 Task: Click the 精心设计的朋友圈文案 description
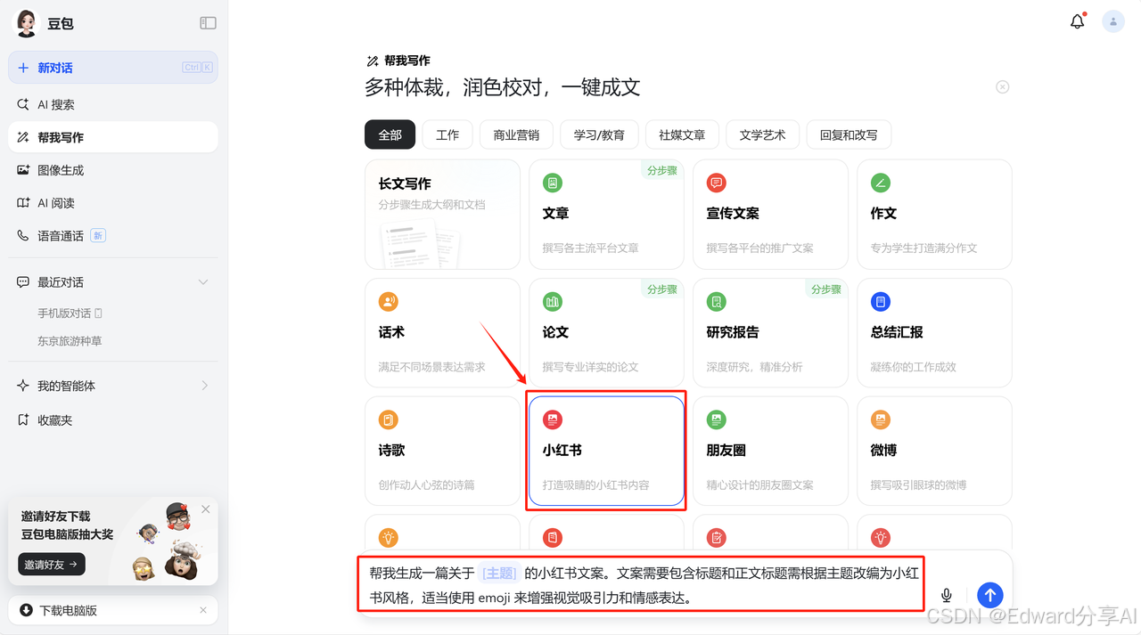(759, 484)
